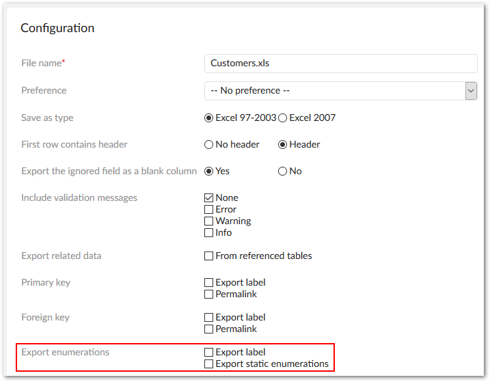The height and width of the screenshot is (382, 490).
Task: Enable Error validation messages
Action: (x=209, y=210)
